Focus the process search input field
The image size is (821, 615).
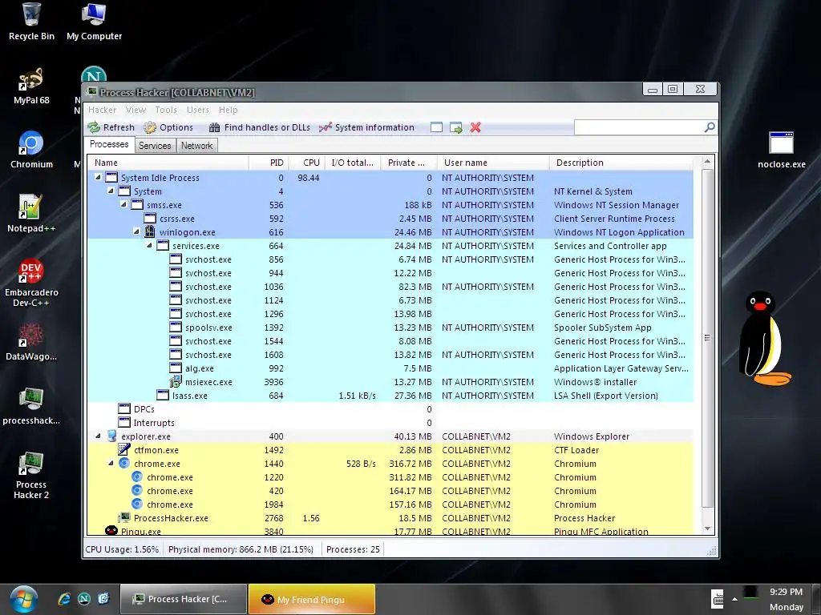[x=639, y=127]
